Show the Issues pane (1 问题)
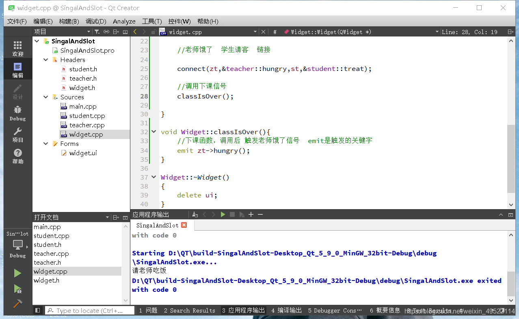 tap(148, 310)
